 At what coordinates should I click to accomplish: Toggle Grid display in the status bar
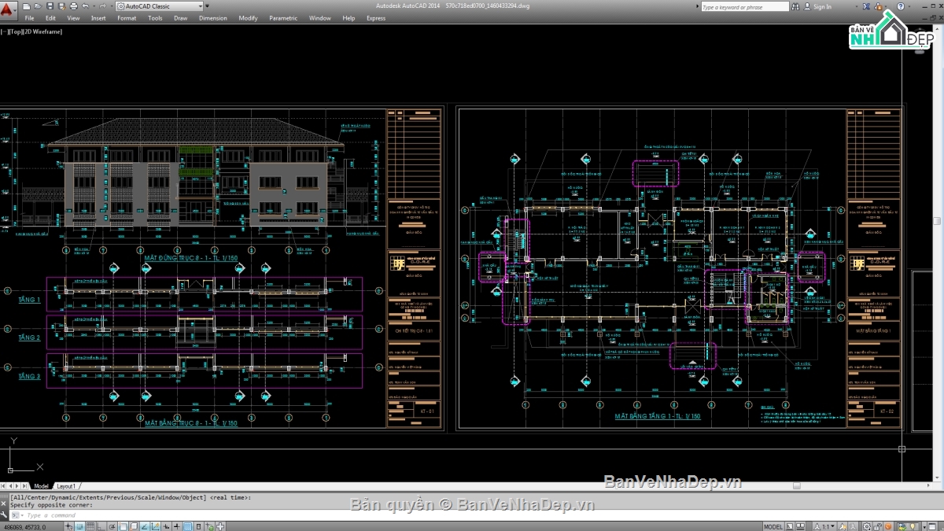90,525
